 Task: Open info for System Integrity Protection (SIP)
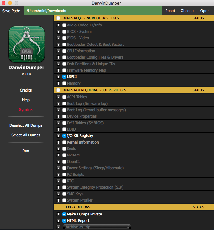59,187
